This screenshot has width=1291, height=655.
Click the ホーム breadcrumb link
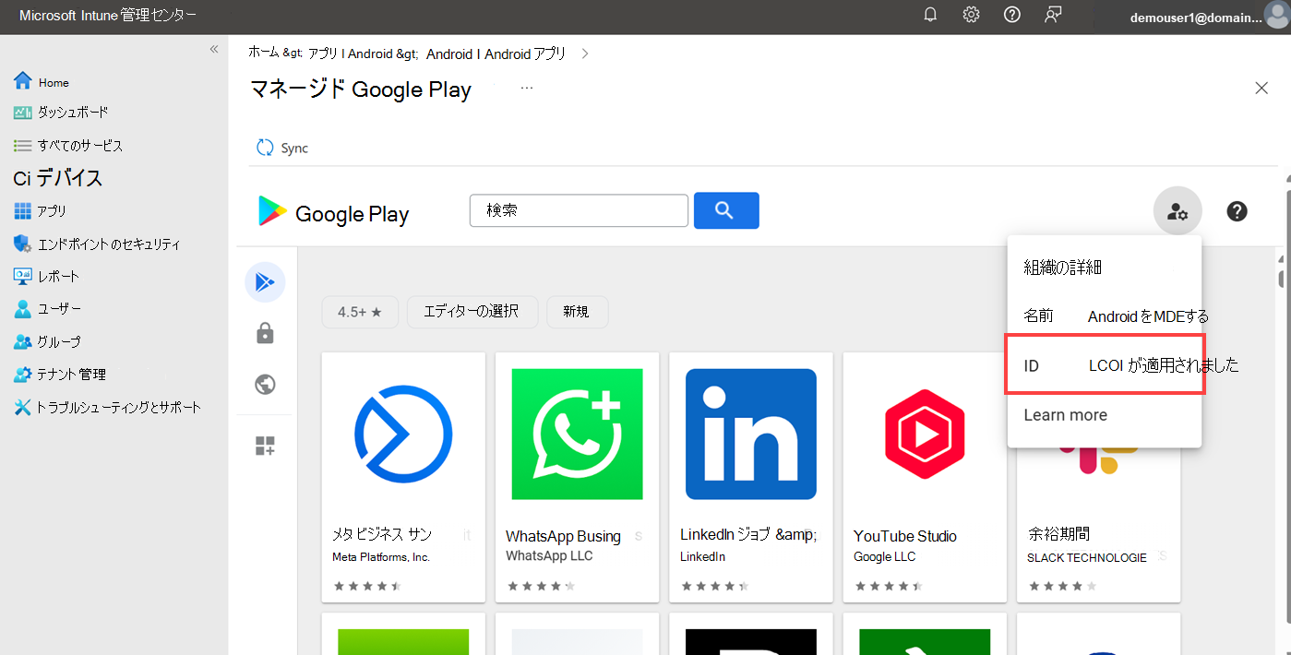pos(264,54)
